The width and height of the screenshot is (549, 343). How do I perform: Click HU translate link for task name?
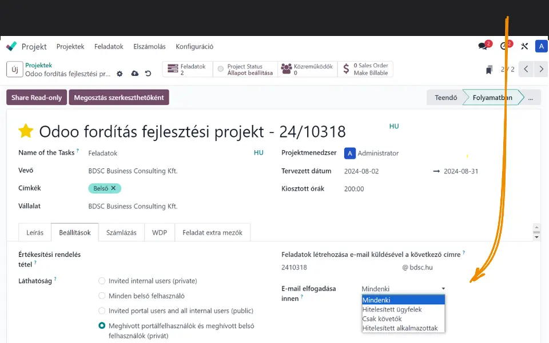[x=258, y=152]
